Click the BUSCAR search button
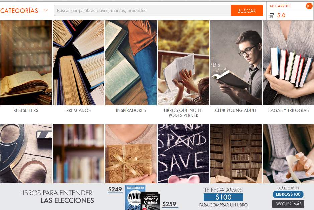 pos(247,11)
